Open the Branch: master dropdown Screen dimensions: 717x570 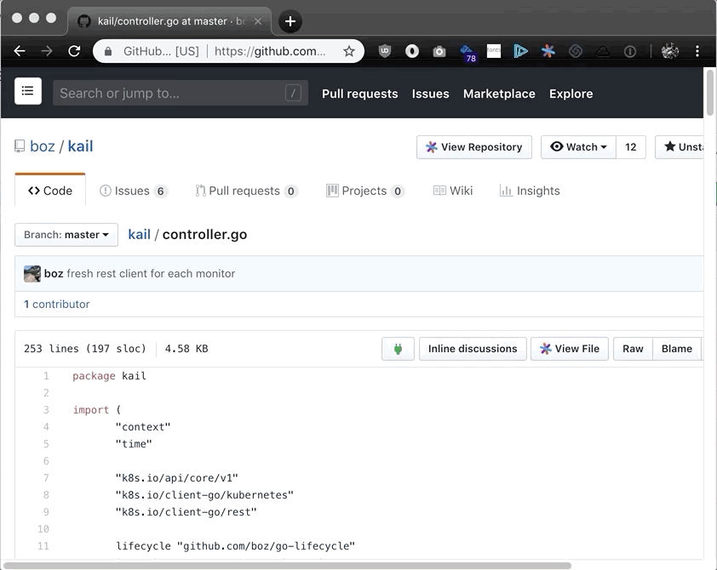click(66, 235)
